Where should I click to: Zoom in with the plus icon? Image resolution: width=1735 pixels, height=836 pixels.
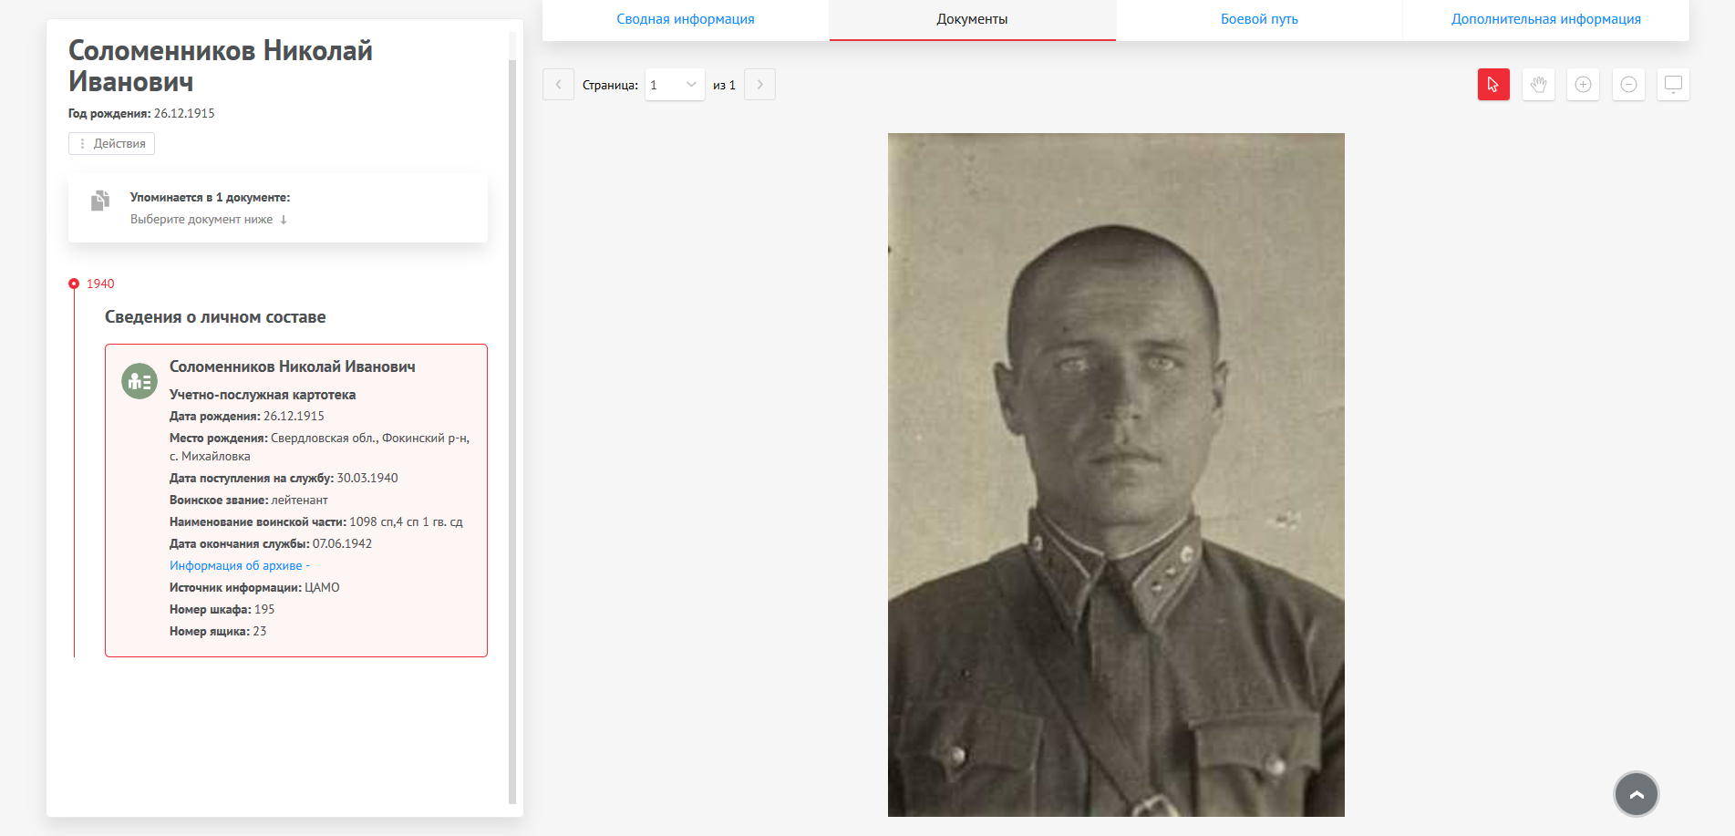point(1583,85)
